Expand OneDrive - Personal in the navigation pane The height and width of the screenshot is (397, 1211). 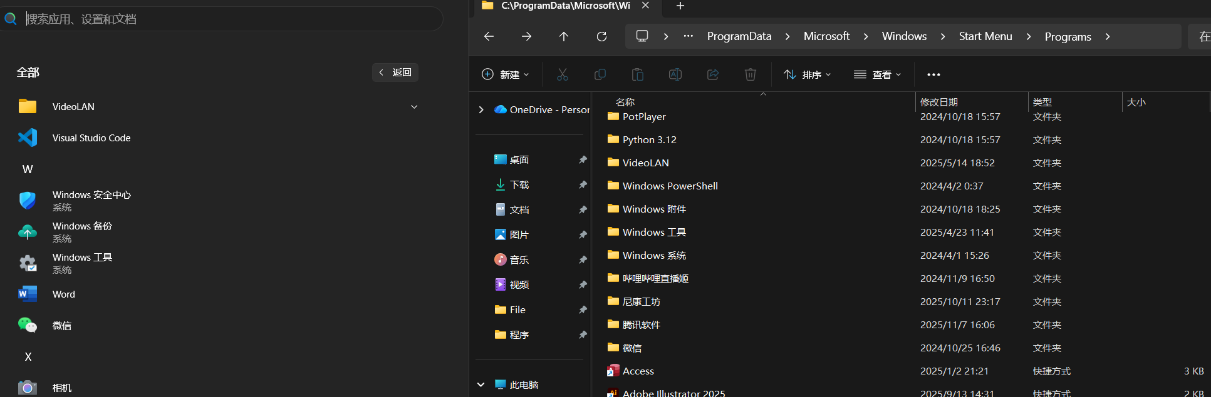pyautogui.click(x=481, y=109)
